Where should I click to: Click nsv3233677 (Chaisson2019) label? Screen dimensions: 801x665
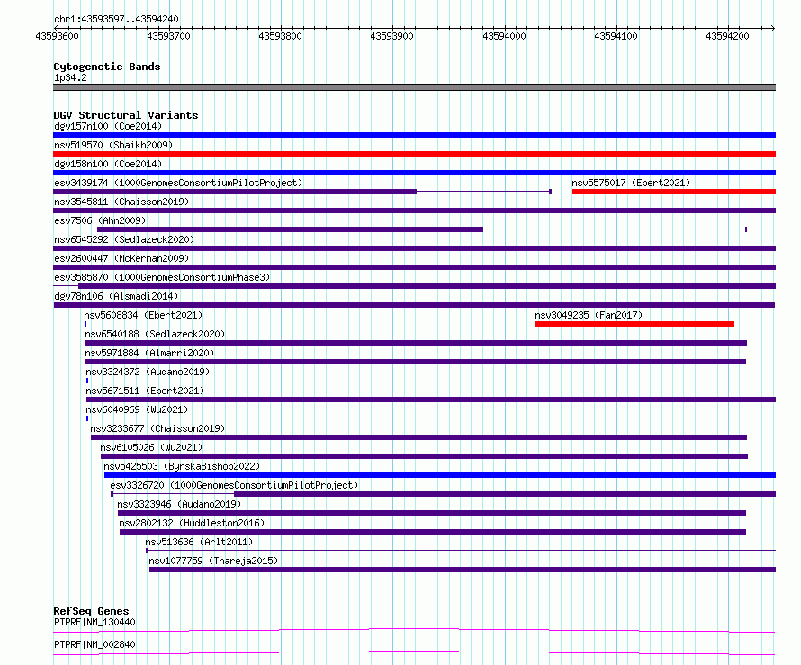(x=157, y=428)
